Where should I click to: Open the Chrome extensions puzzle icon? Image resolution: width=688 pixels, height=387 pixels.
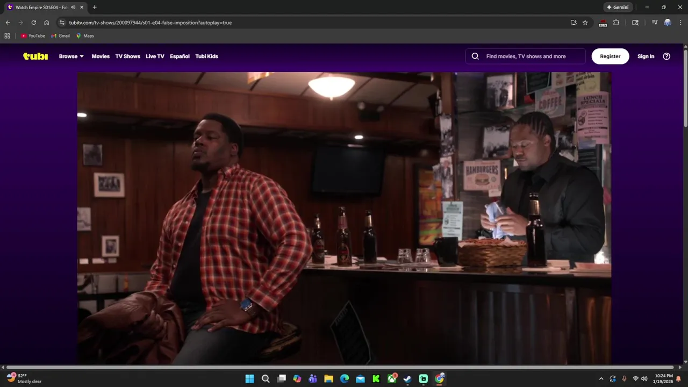click(x=616, y=23)
